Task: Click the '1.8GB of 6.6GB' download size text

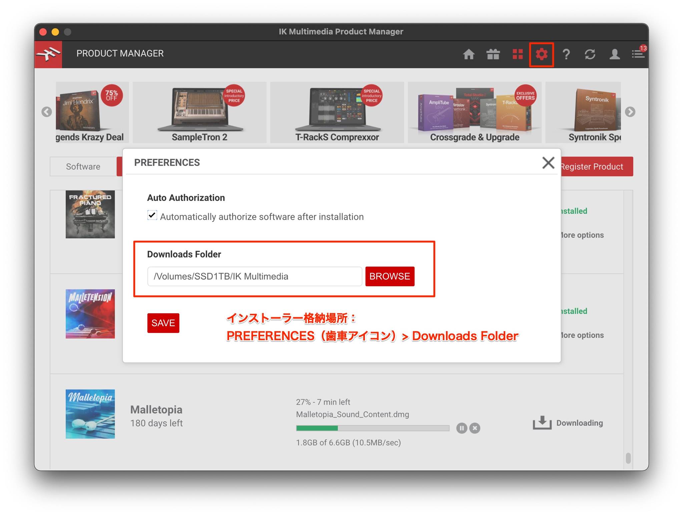Action: (x=349, y=442)
